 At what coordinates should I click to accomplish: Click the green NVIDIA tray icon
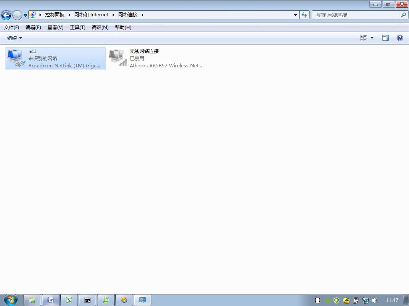click(x=328, y=300)
